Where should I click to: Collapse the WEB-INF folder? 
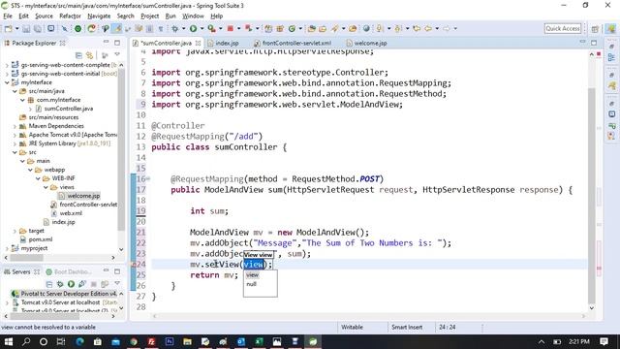[x=38, y=178]
